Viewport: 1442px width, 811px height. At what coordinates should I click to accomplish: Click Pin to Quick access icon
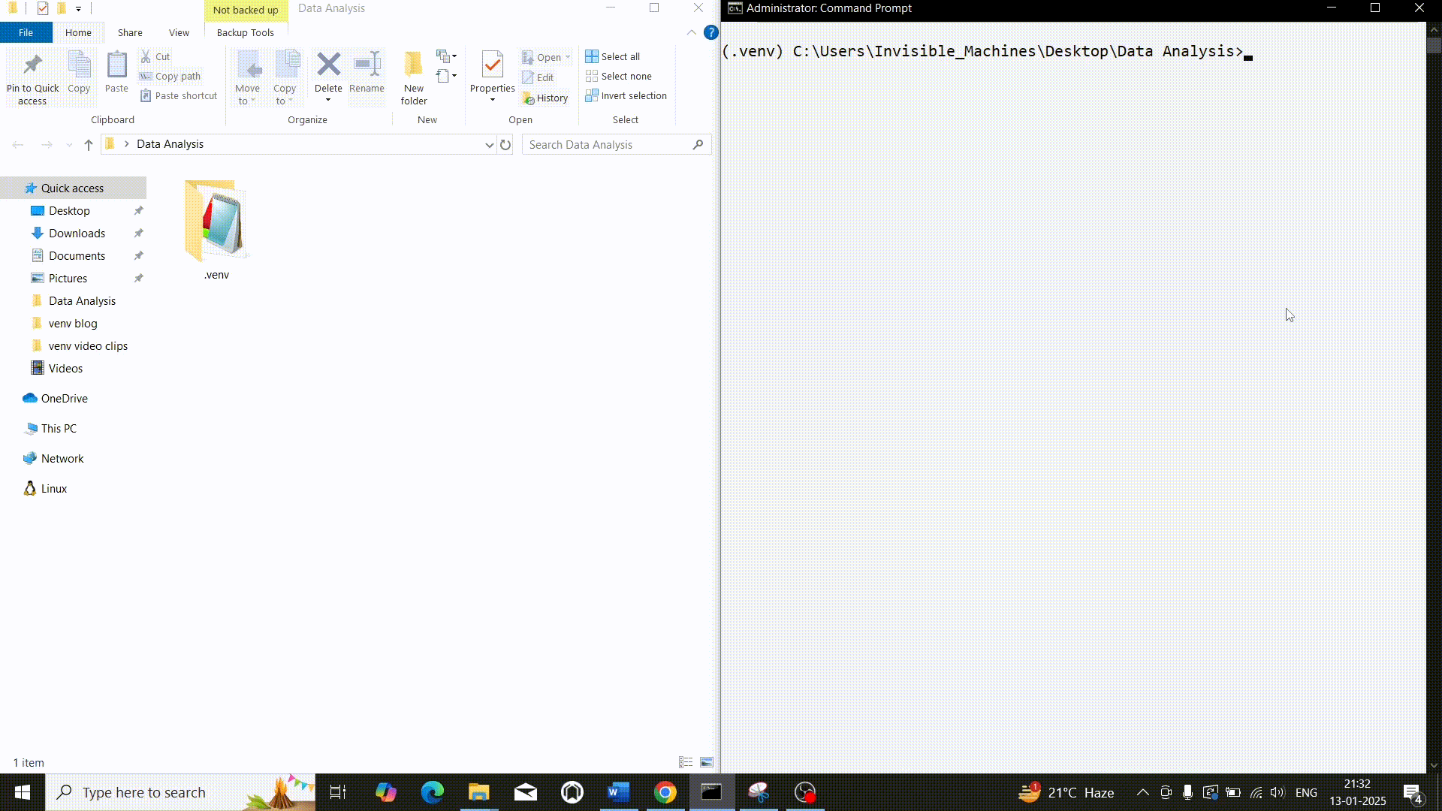click(x=32, y=65)
